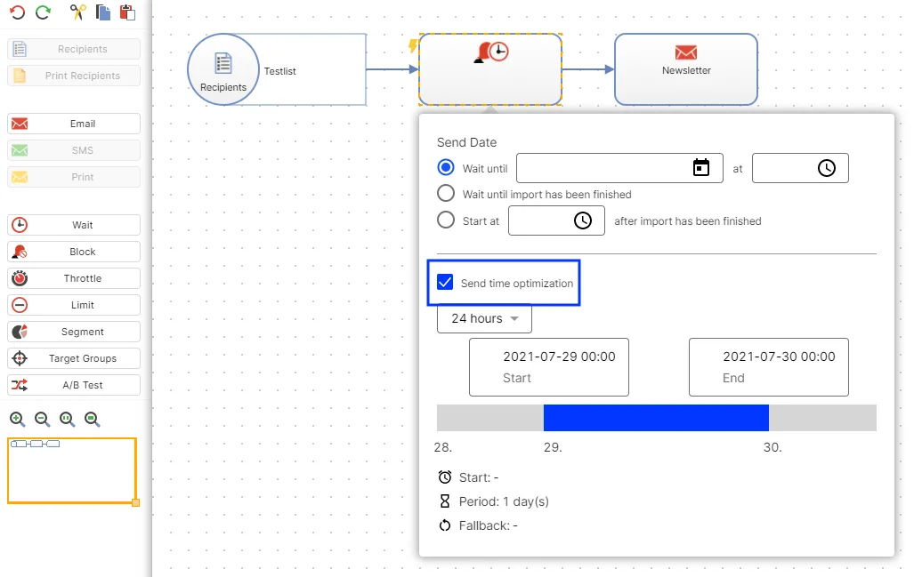The image size is (914, 577).
Task: Select the Newsletter email node
Action: [x=686, y=69]
